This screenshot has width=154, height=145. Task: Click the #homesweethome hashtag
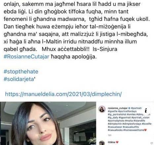pyautogui.click(x=134, y=130)
